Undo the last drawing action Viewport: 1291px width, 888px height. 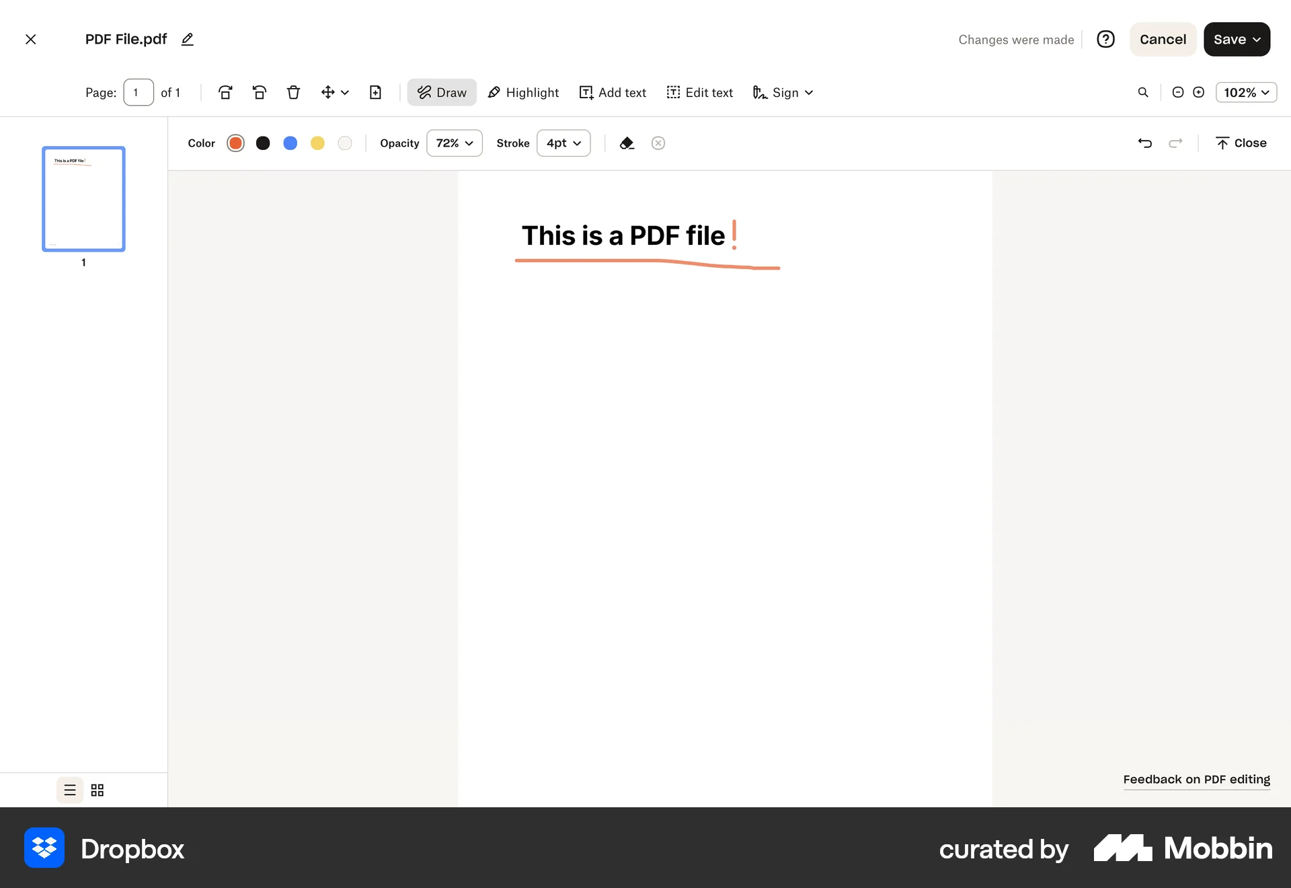click(x=1146, y=143)
